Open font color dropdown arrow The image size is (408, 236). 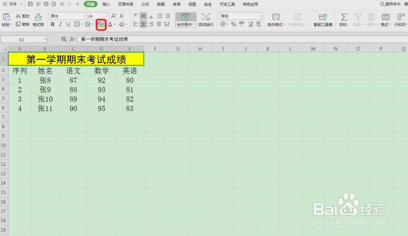[x=115, y=24]
